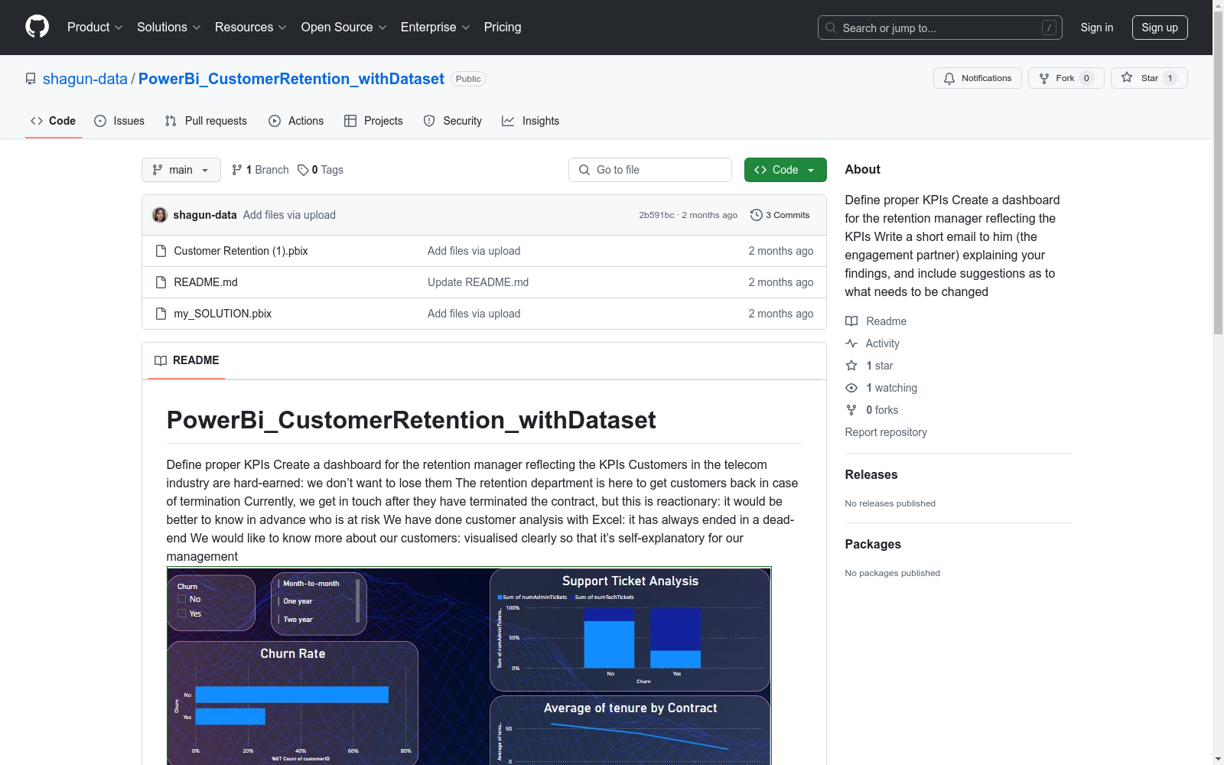The image size is (1224, 765).
Task: Expand the green Code dropdown
Action: pos(785,170)
